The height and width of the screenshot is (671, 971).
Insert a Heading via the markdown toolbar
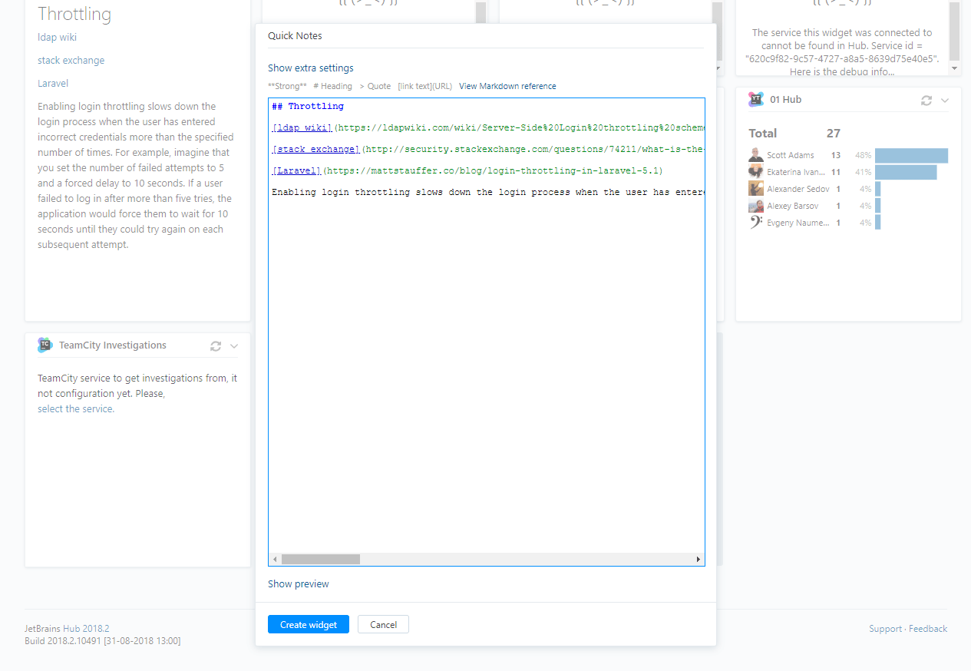pos(332,86)
